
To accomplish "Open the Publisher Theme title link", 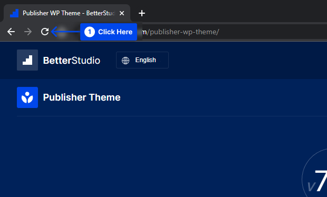I will [x=82, y=97].
